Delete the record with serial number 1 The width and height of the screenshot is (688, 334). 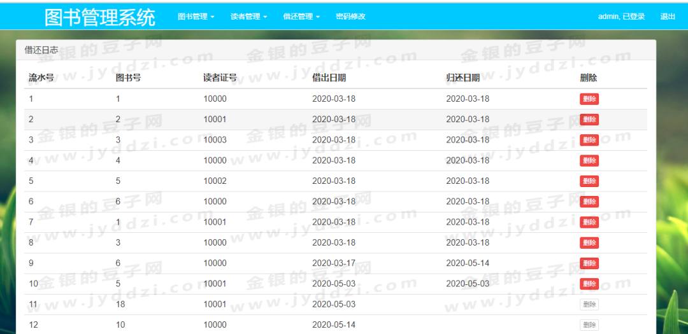point(589,99)
